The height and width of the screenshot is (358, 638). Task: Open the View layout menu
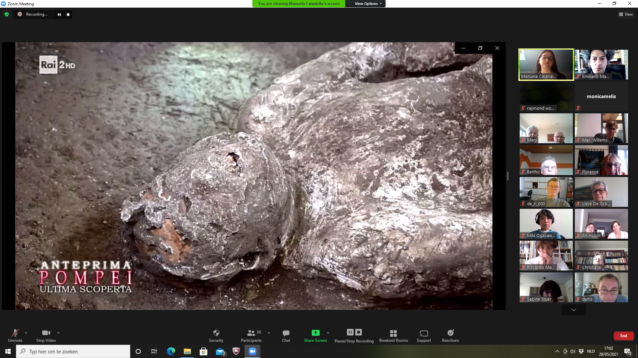click(626, 14)
